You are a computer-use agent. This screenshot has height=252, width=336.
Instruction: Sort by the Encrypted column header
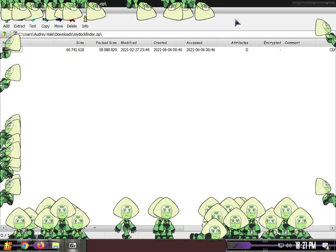tap(266, 43)
